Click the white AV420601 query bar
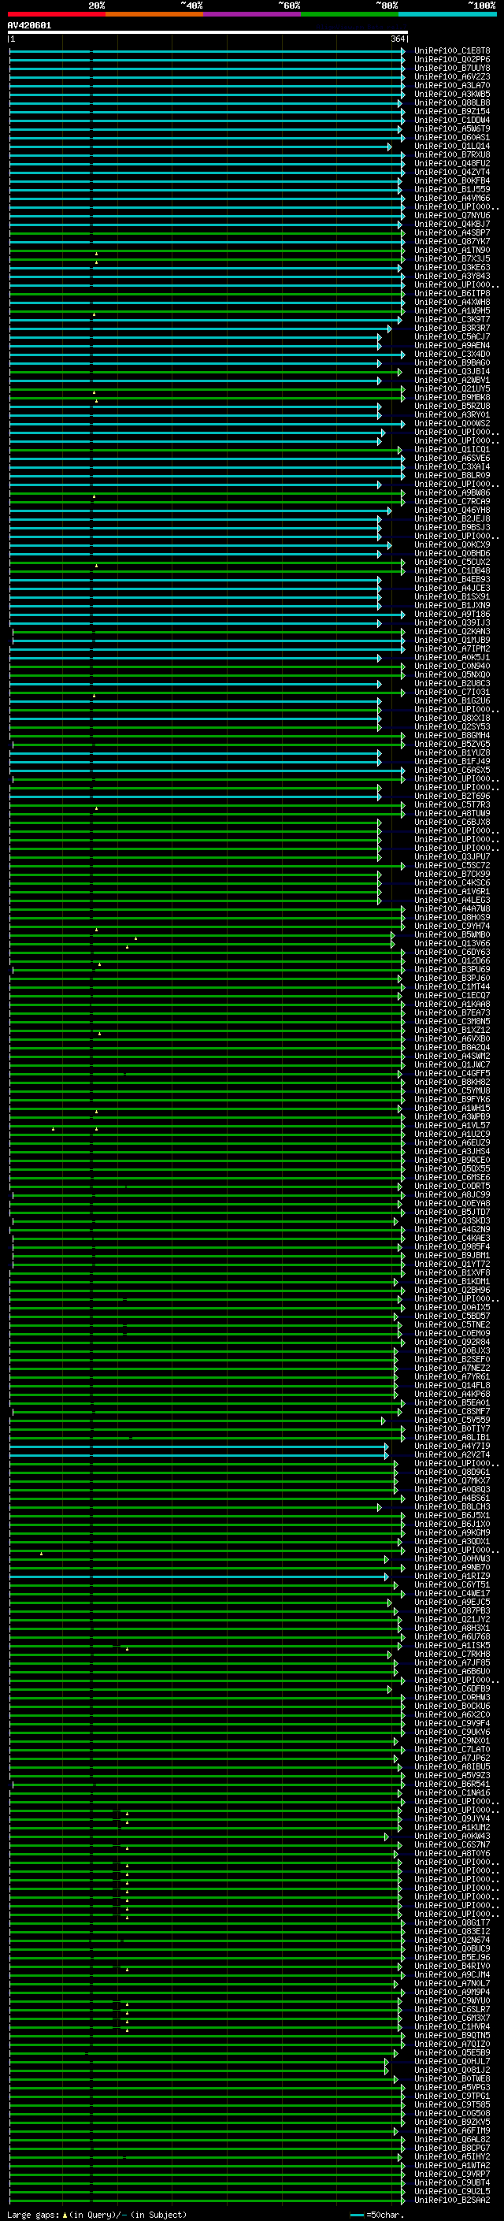The height and width of the screenshot is (2221, 504). click(x=208, y=32)
